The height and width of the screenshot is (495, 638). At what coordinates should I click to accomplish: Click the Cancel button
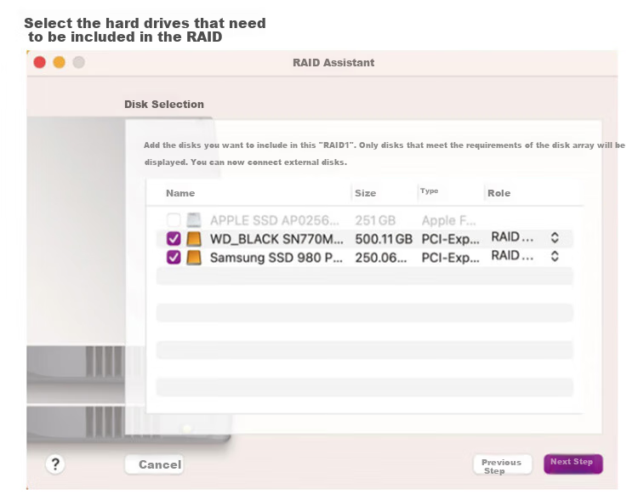pyautogui.click(x=154, y=464)
